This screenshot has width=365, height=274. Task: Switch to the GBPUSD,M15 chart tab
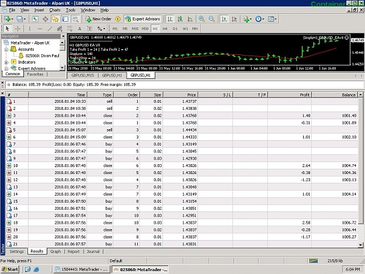tap(82, 75)
